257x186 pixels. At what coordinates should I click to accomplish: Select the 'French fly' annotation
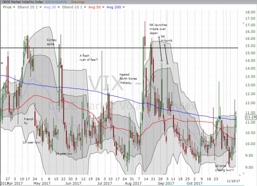tap(29, 121)
